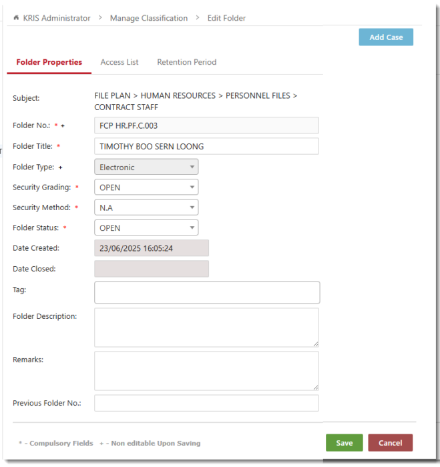Click inside the Remarks textarea
The image size is (440, 467).
coord(206,371)
